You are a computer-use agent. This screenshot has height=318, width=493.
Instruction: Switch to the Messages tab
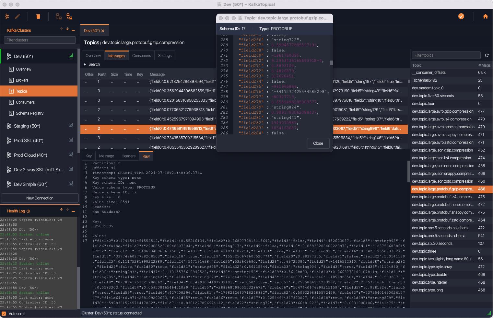[116, 56]
